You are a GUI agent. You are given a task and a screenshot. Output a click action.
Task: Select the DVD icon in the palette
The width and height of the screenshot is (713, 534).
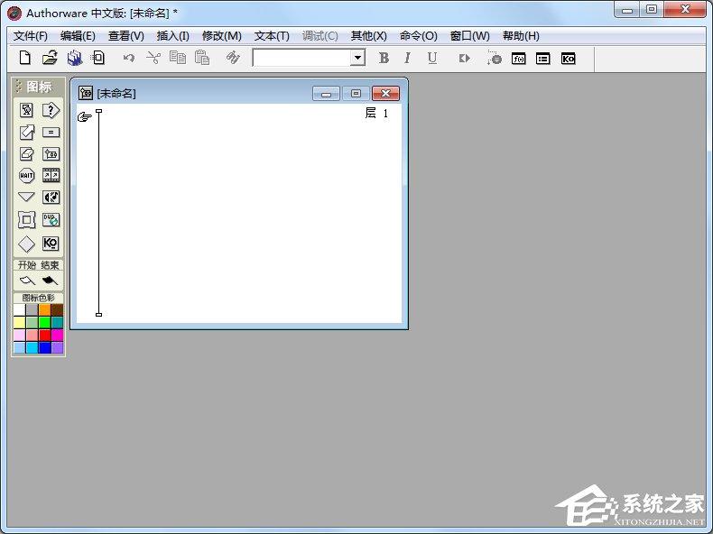click(x=51, y=220)
